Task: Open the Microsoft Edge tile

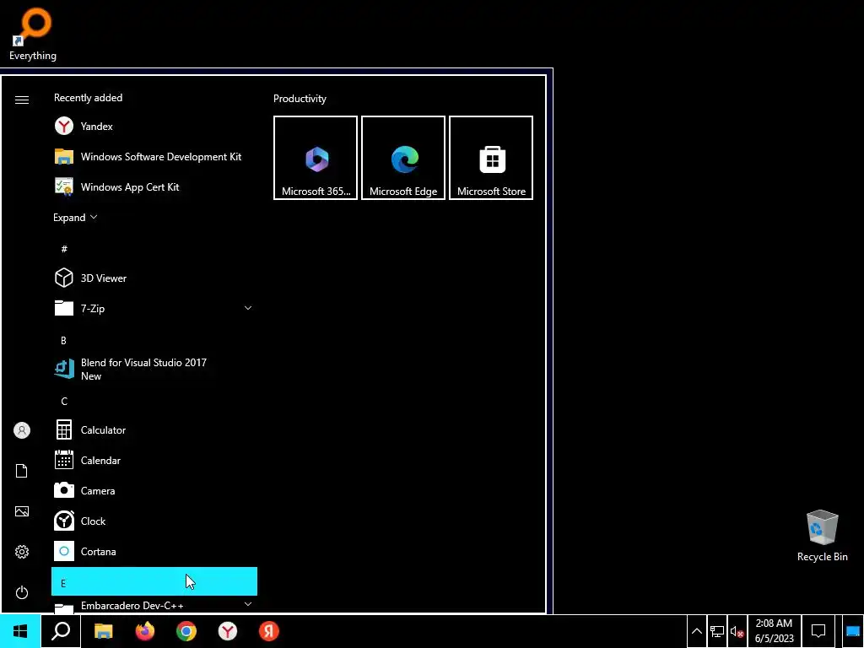Action: click(403, 158)
